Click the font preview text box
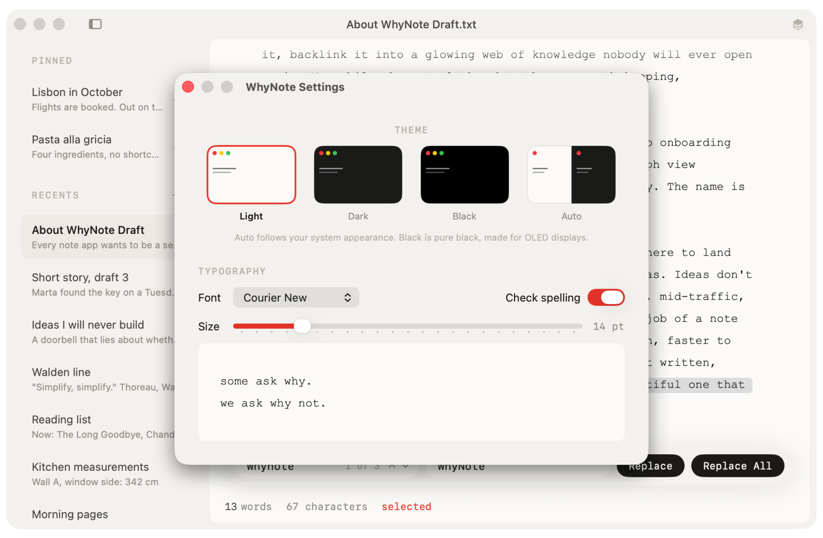 coord(411,392)
